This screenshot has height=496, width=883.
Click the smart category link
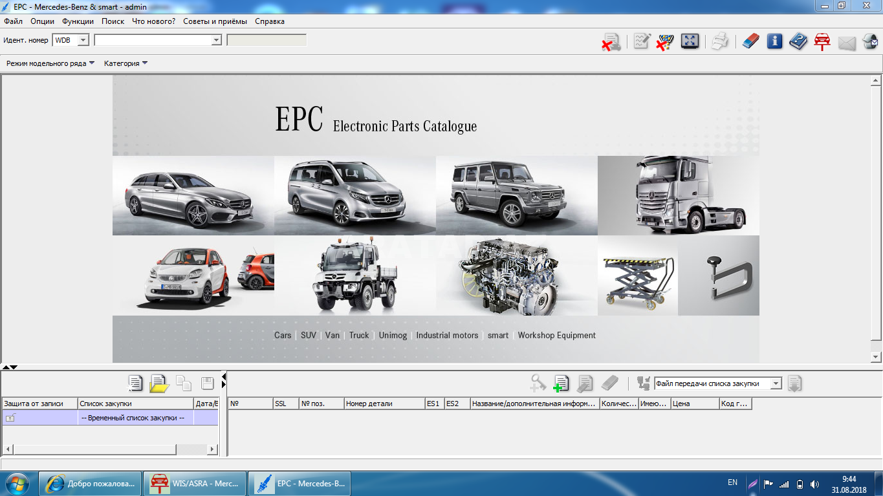(498, 335)
